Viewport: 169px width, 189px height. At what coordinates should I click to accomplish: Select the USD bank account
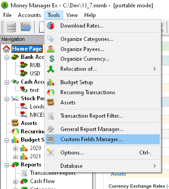(x=35, y=74)
